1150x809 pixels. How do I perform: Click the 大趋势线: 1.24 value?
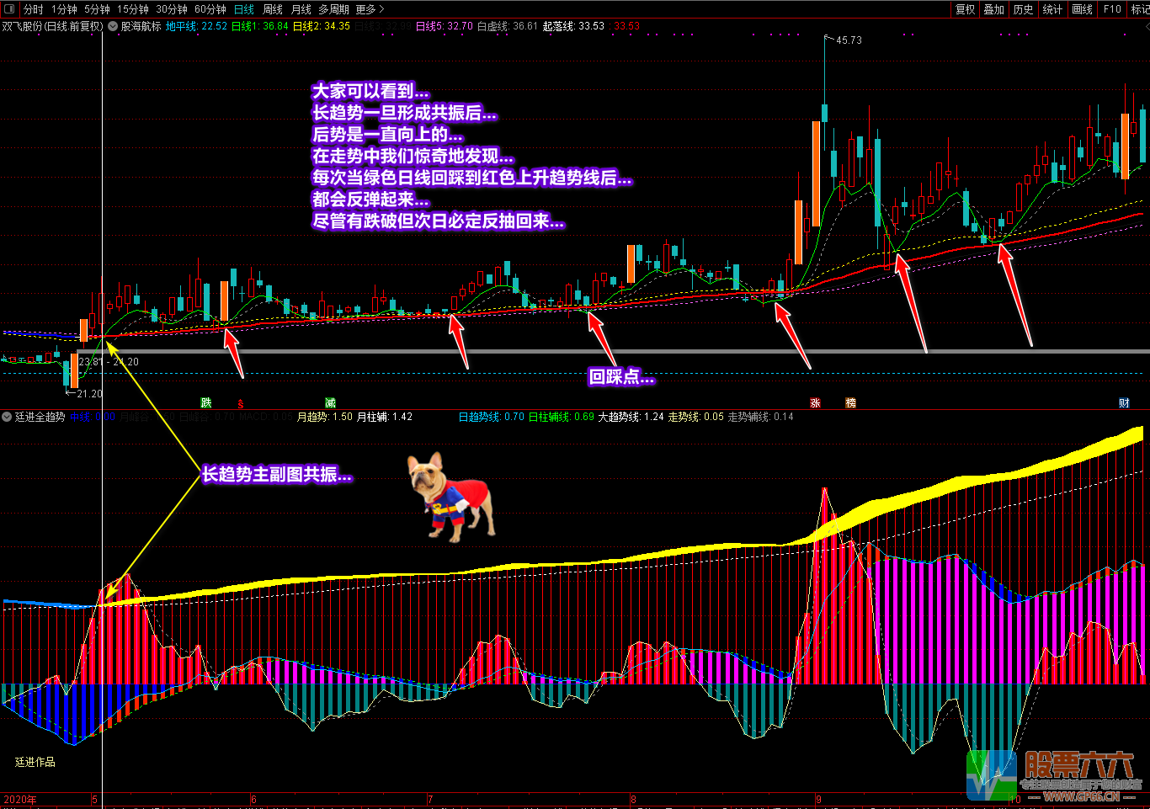[631, 417]
